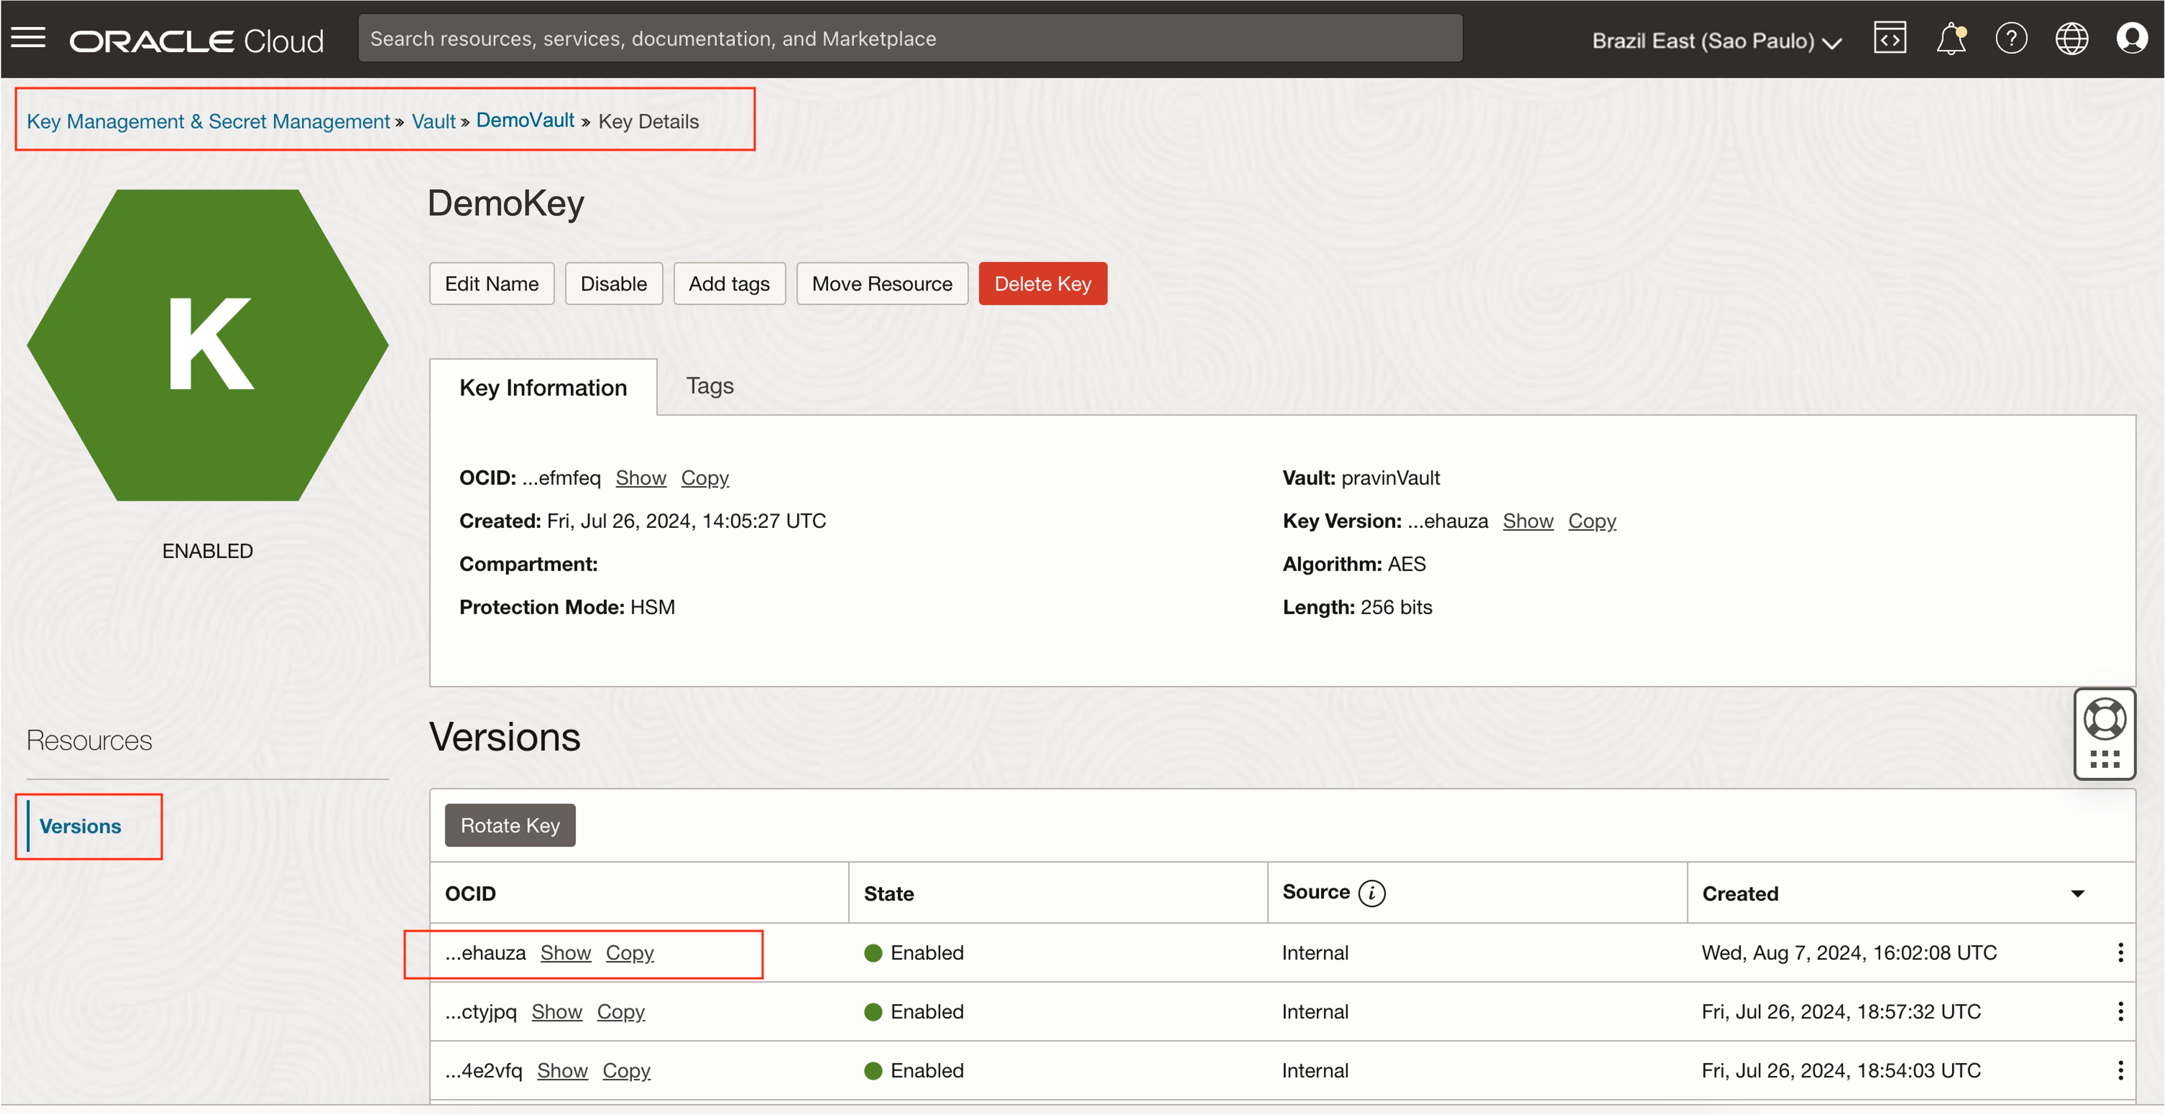
Task: Click the top search resources field
Action: (910, 39)
